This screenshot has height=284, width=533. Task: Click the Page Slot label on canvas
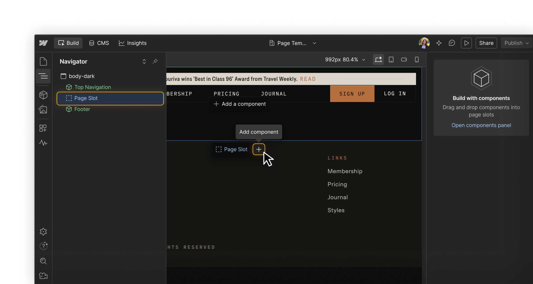[x=232, y=150]
